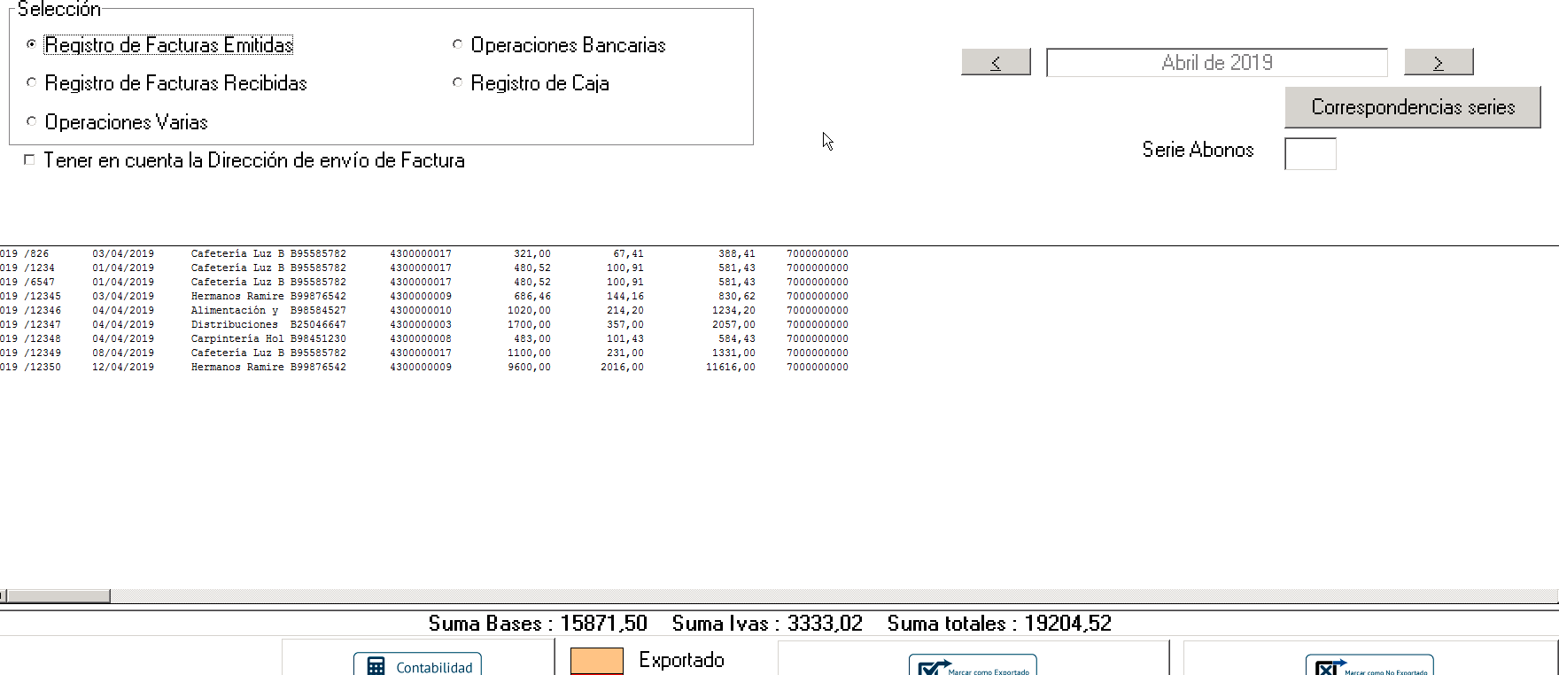Image resolution: width=1559 pixels, height=675 pixels.
Task: Select Operaciones Bancarias radio button
Action: coord(458,44)
